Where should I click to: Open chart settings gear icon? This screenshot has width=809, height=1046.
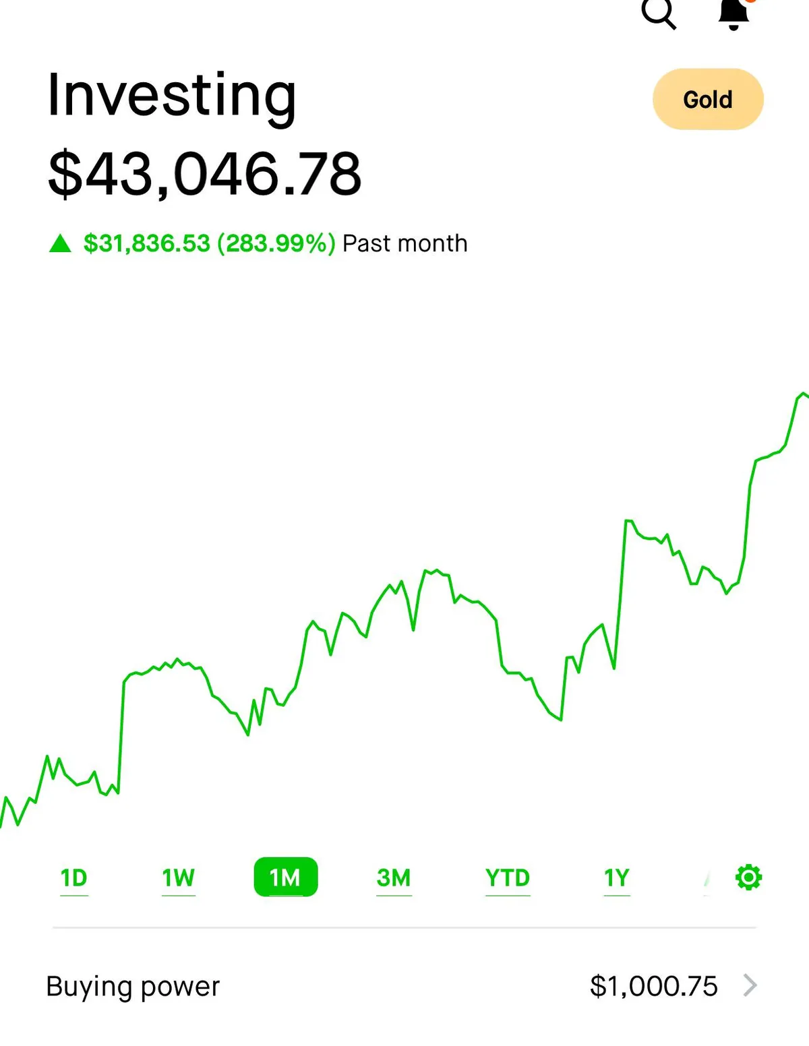(748, 878)
